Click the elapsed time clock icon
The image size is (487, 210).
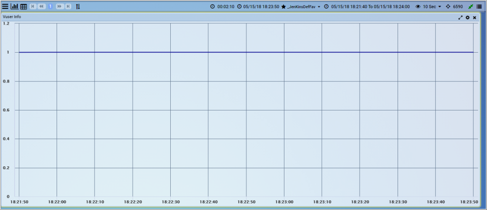213,7
